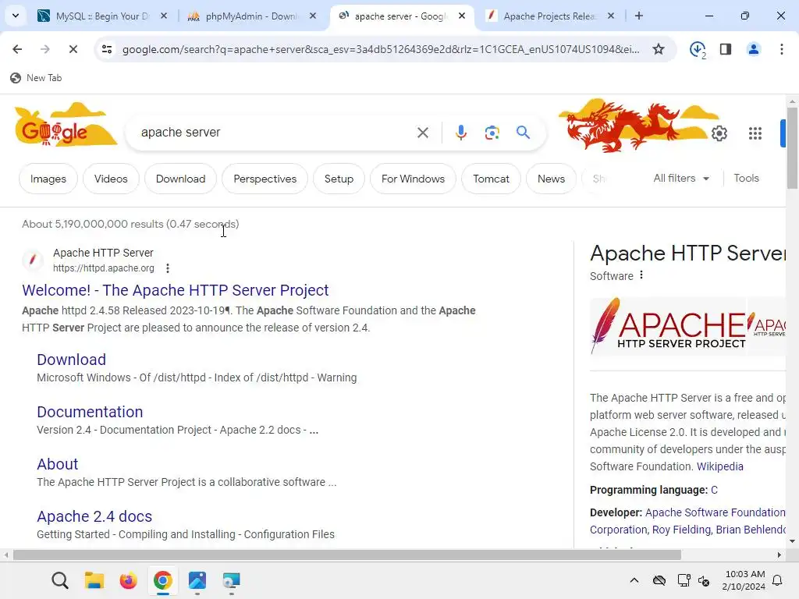
Task: Start voice search with microphone
Action: tap(460, 133)
